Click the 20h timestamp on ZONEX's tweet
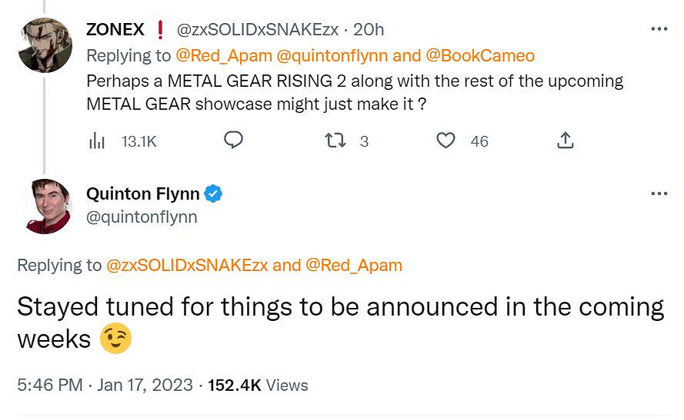 coord(369,30)
